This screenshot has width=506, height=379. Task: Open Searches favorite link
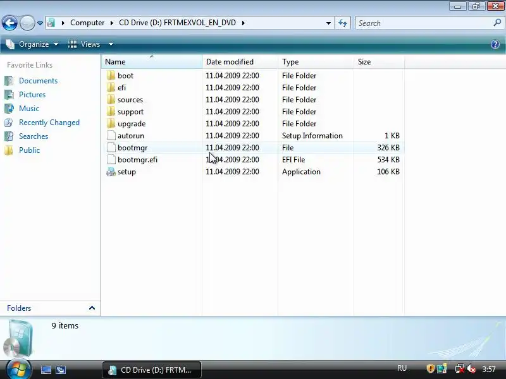(34, 136)
